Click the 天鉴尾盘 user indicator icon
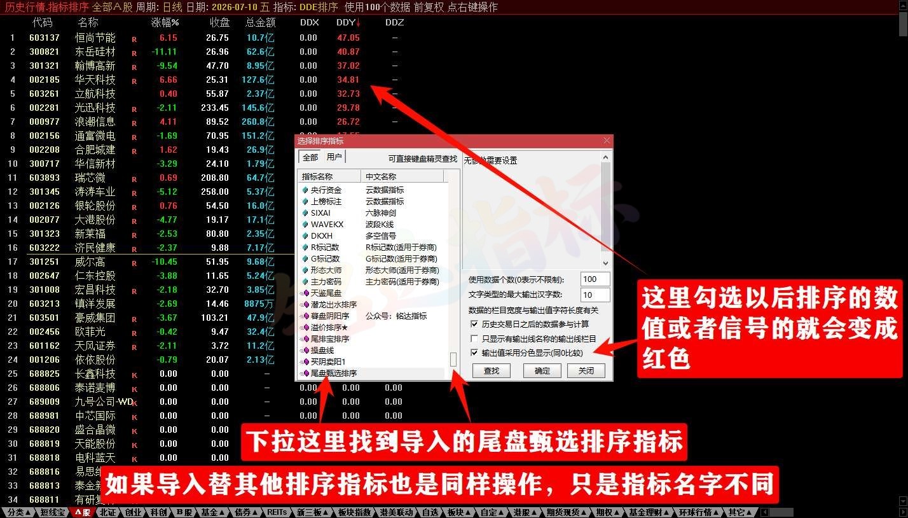Viewport: 908px width, 518px height. click(x=305, y=293)
